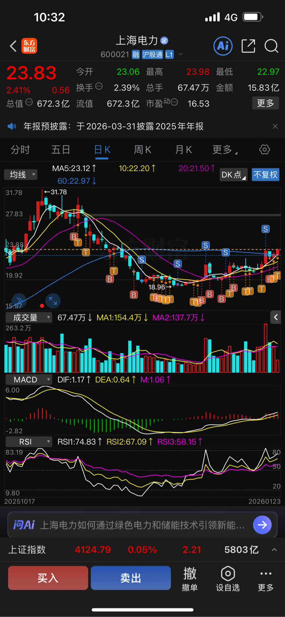Tap the info icon beside 换手
The width and height of the screenshot is (285, 617).
pyautogui.click(x=99, y=86)
